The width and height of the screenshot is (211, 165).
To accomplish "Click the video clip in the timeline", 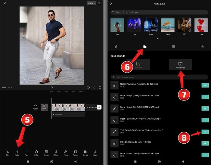I will (x=68, y=107).
